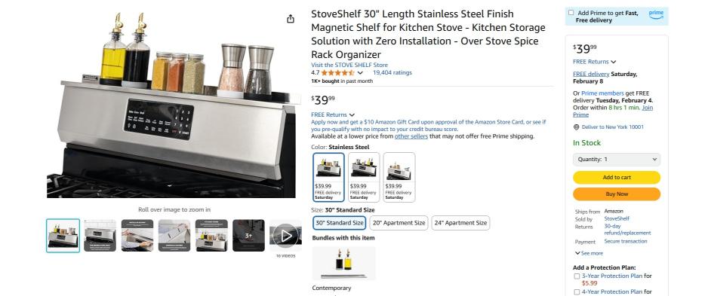
Task: Select the 20" Apartment Size option
Action: pos(399,223)
